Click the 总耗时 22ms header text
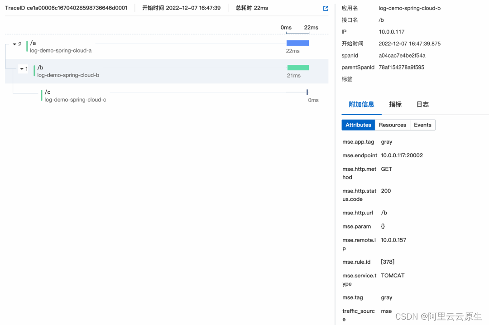Image resolution: width=489 pixels, height=325 pixels. [252, 8]
